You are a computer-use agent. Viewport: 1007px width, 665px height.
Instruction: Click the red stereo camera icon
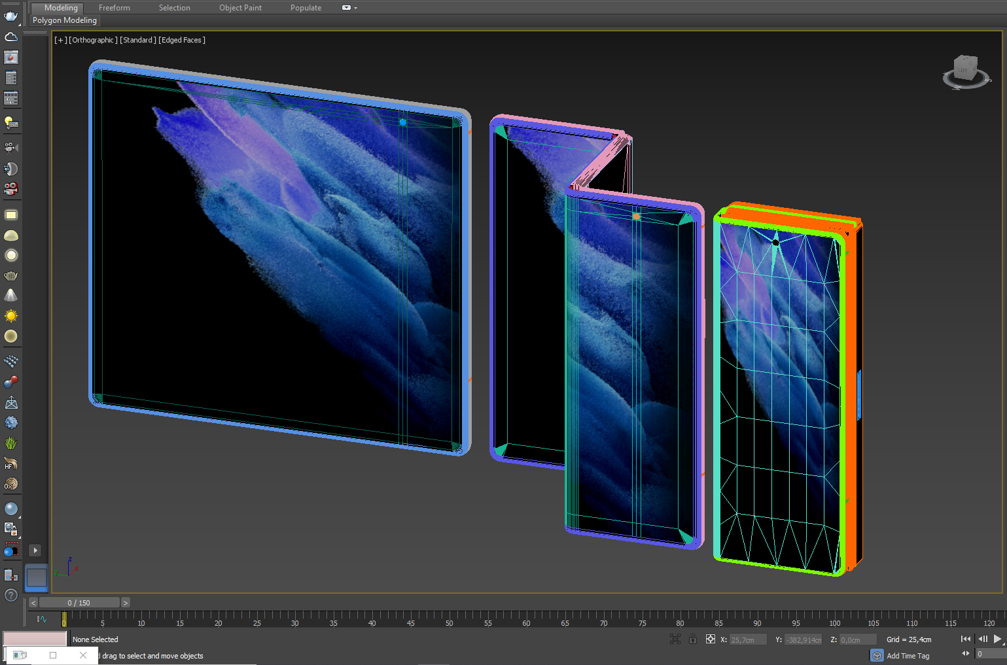(10, 190)
